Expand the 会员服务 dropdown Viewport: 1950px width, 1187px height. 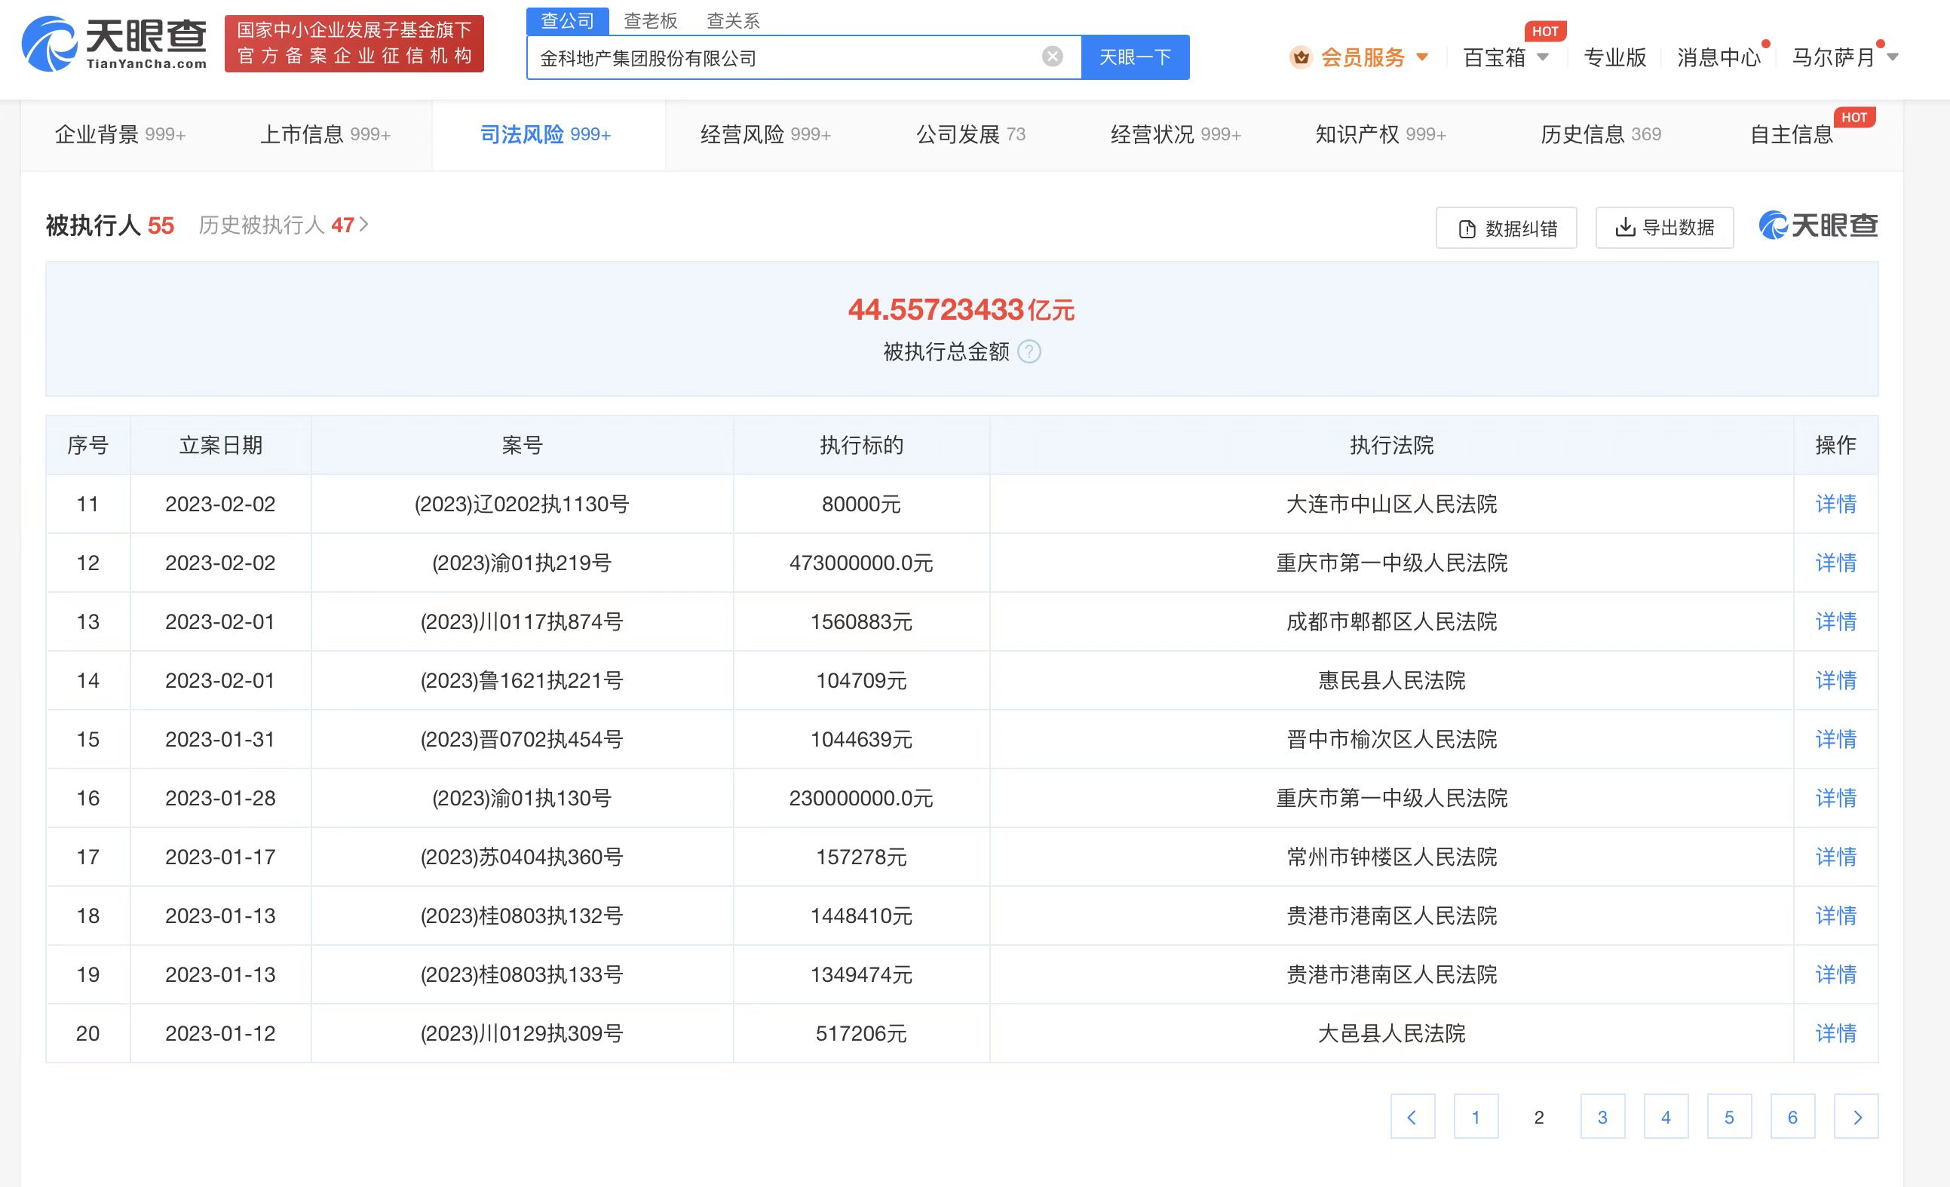click(x=1422, y=57)
